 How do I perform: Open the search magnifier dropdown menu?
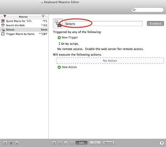click(134, 10)
